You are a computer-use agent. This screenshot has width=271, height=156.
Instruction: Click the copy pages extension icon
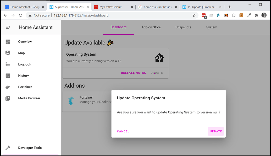point(234,15)
